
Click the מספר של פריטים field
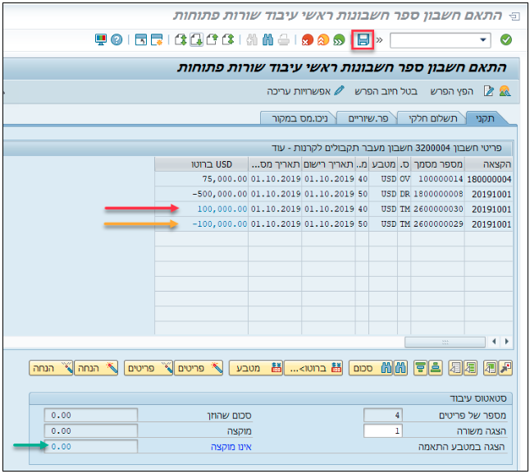point(383,415)
